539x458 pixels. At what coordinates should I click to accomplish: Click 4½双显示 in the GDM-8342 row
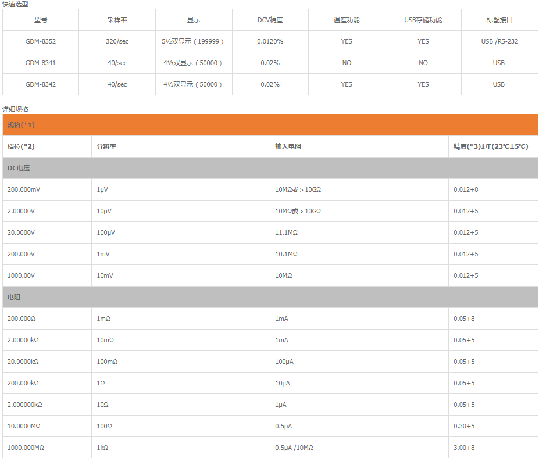click(x=193, y=84)
